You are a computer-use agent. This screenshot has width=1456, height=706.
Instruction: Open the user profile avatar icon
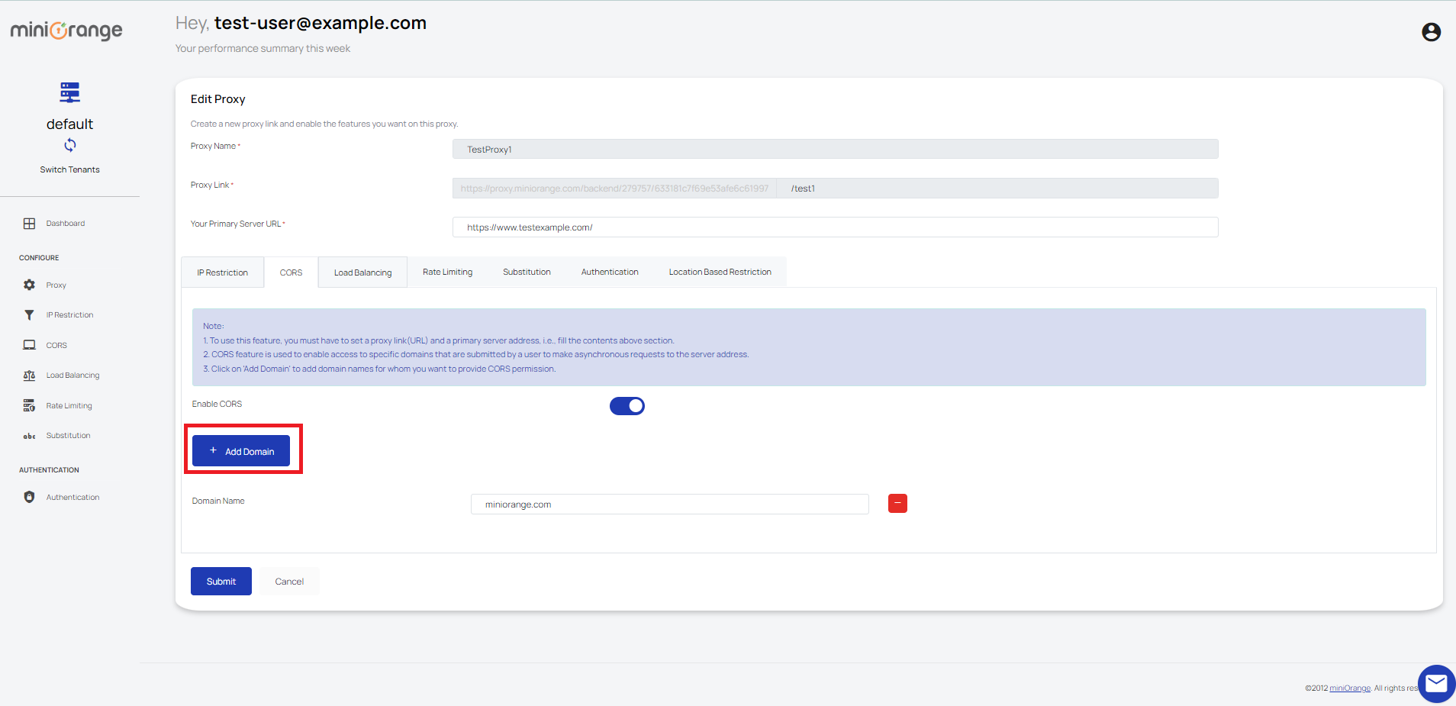click(x=1431, y=32)
